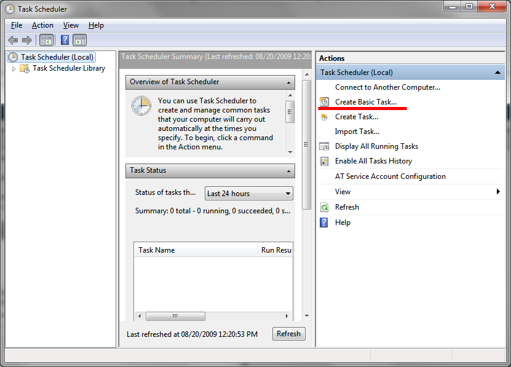The image size is (511, 367).
Task: Click the Status of tasks th... label
Action: click(x=165, y=192)
